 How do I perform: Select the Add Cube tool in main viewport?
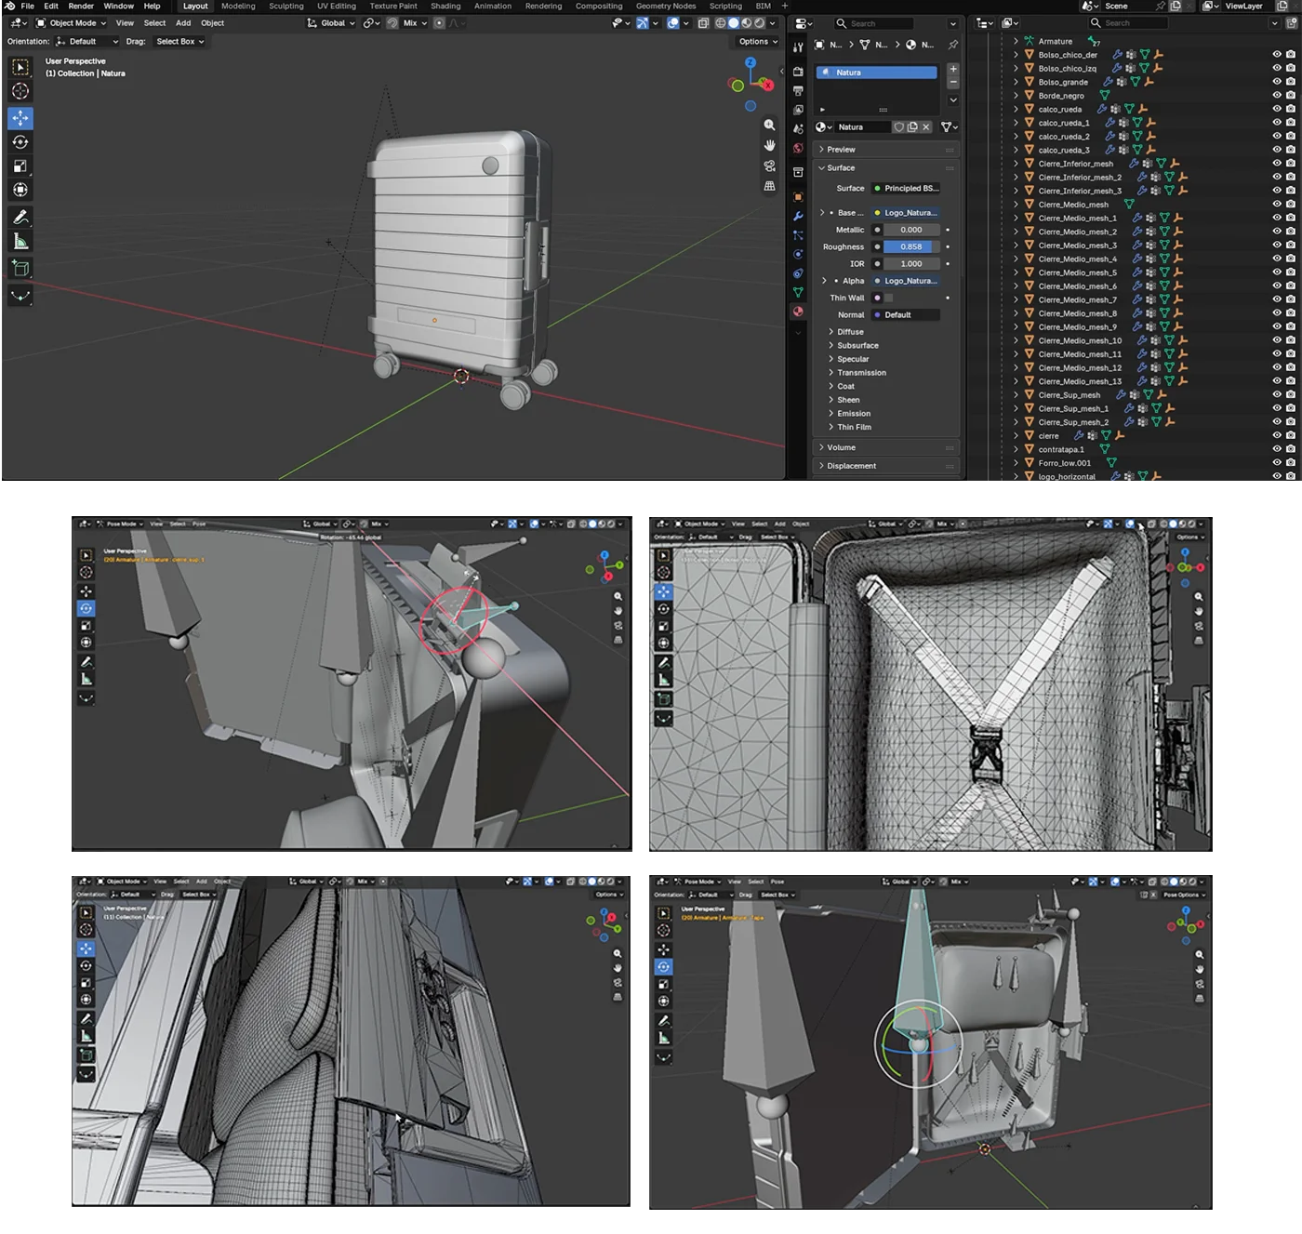20,269
